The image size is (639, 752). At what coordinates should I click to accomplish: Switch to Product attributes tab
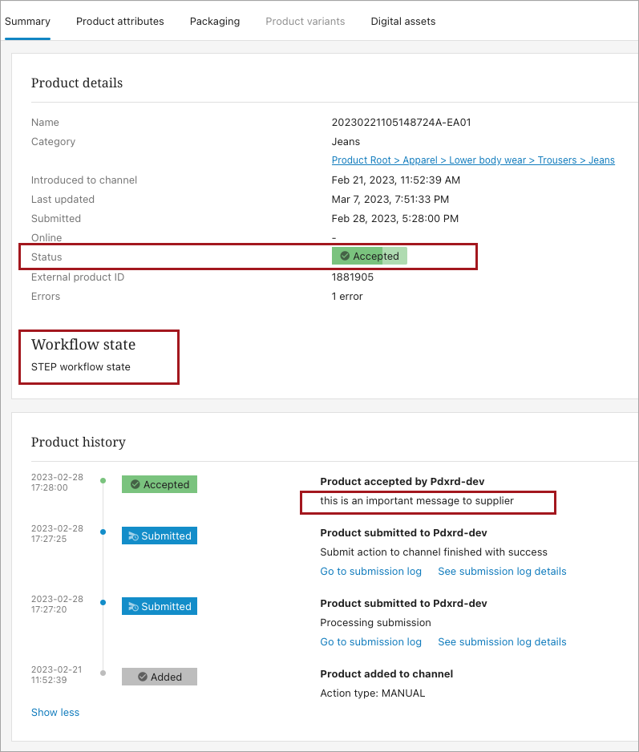coord(120,22)
